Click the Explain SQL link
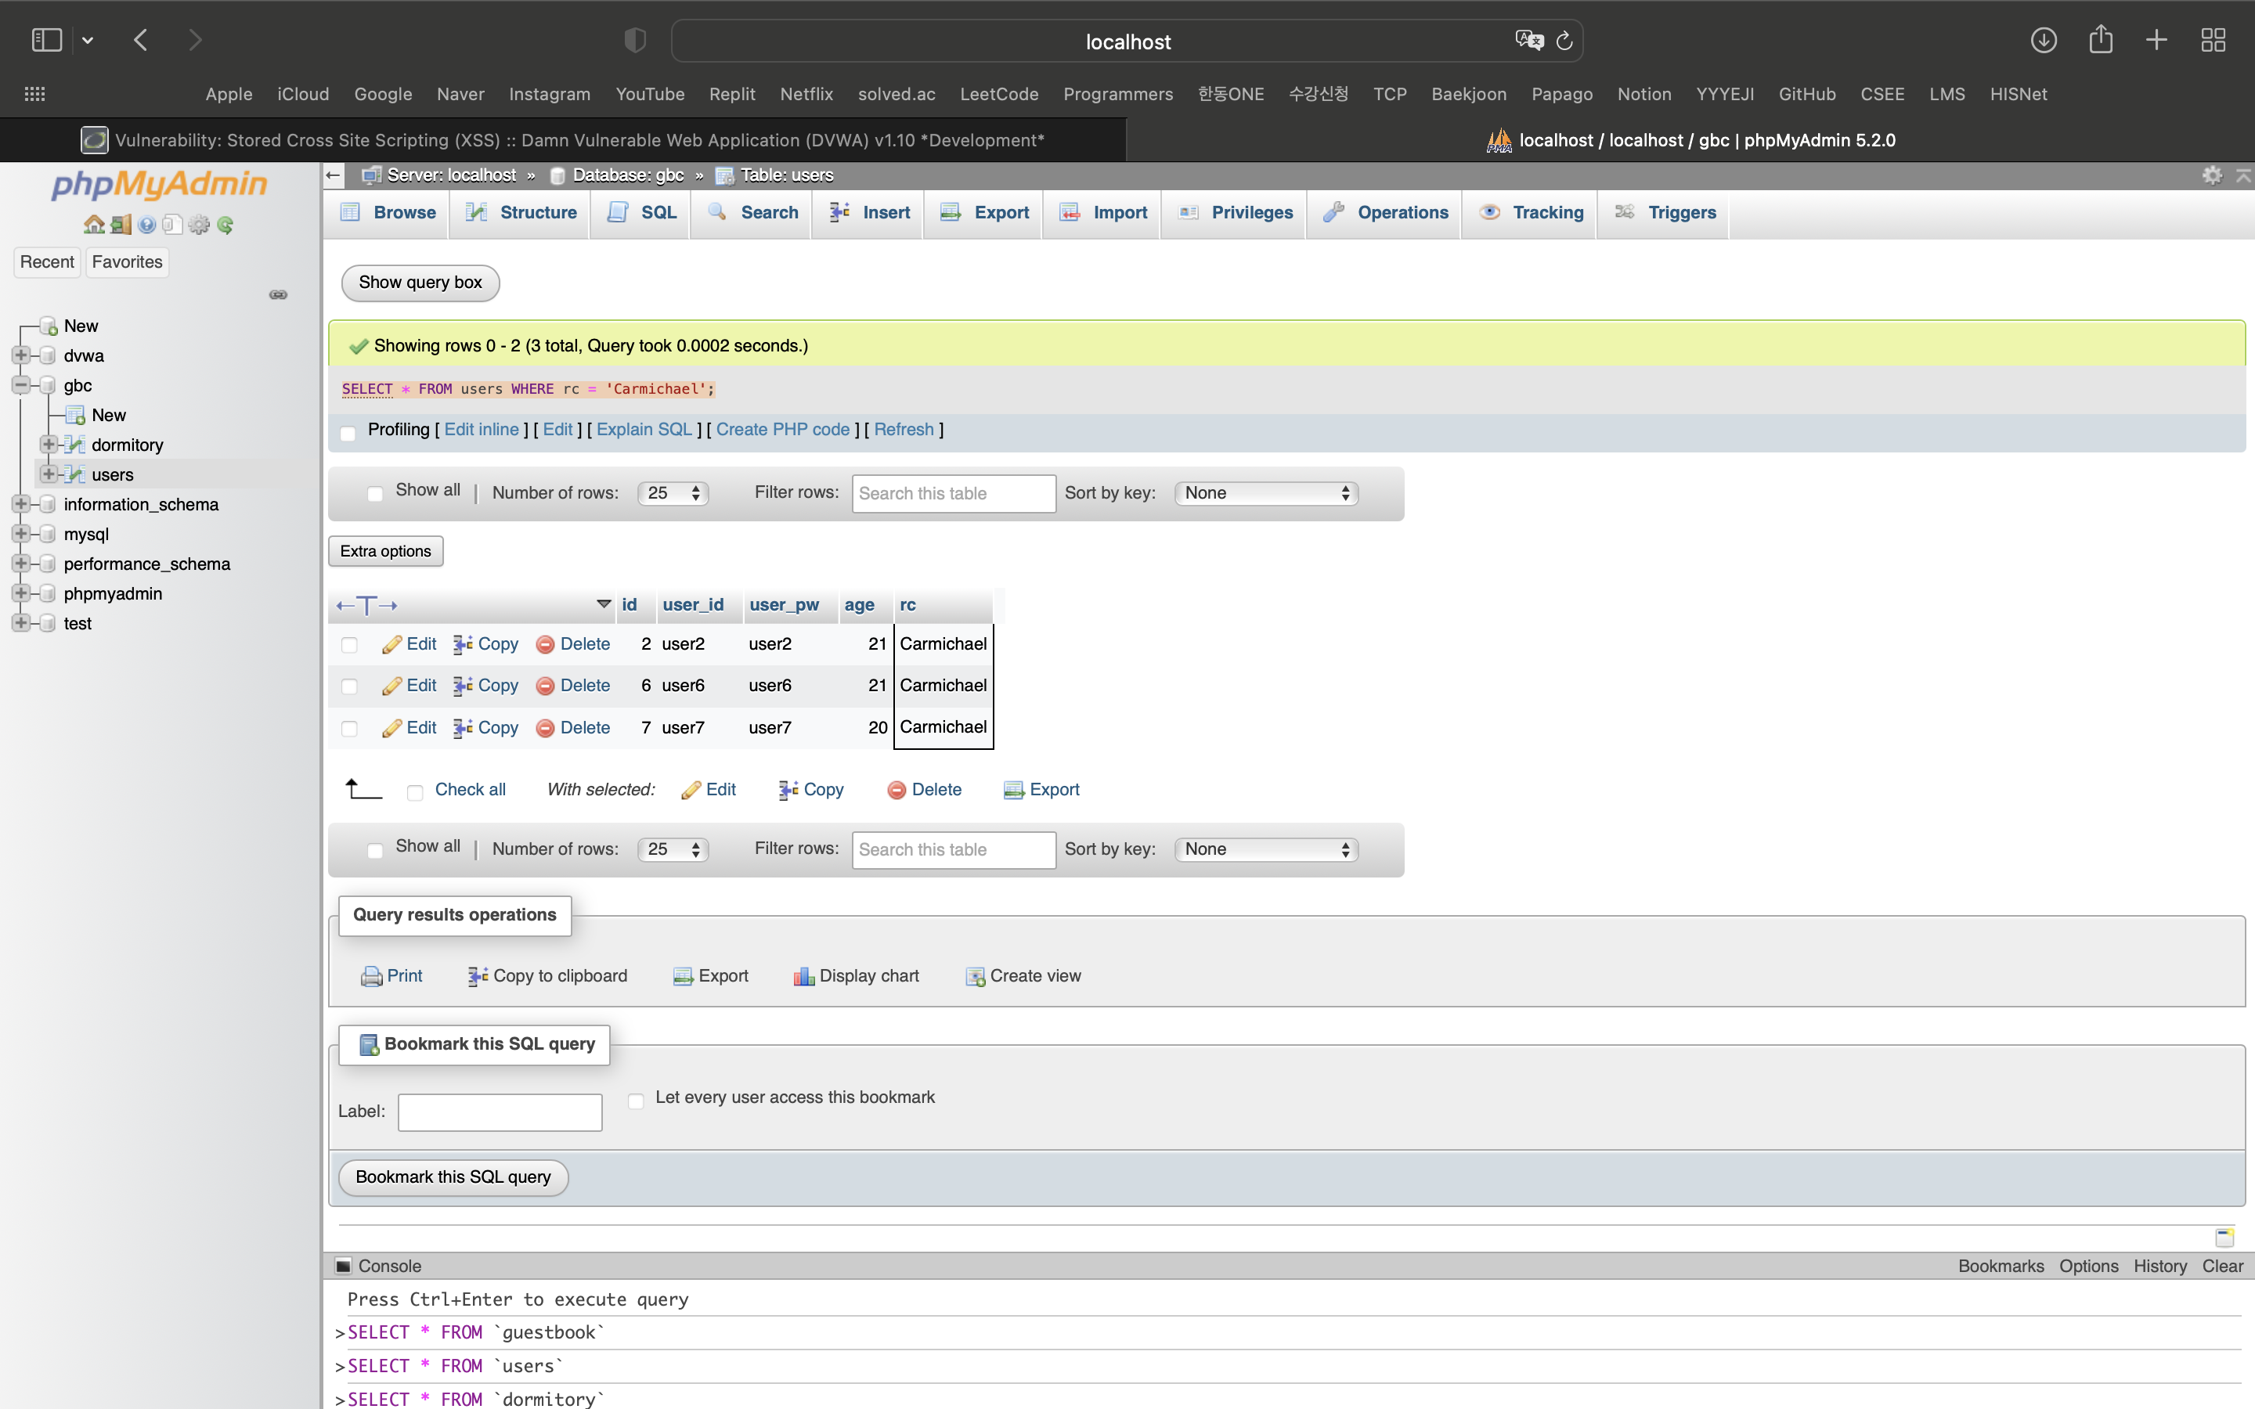The image size is (2255, 1409). click(x=644, y=430)
